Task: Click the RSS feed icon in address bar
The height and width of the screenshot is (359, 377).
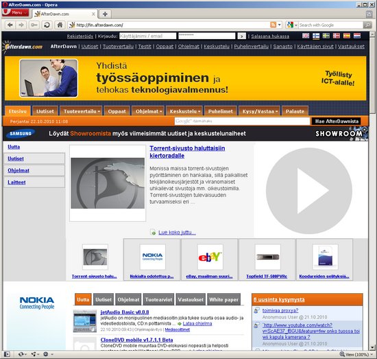Action: 273,25
